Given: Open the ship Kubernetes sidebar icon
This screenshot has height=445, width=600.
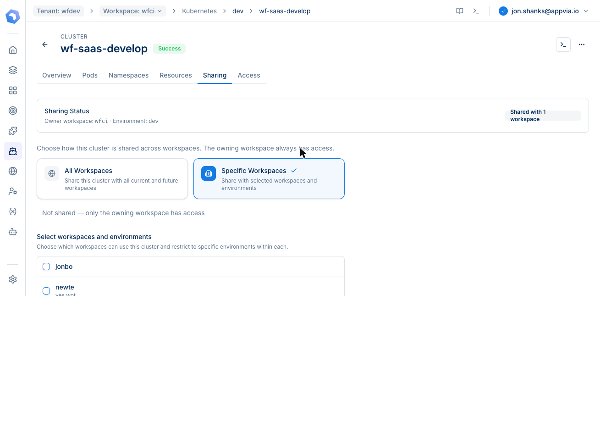Looking at the screenshot, I should point(13,151).
